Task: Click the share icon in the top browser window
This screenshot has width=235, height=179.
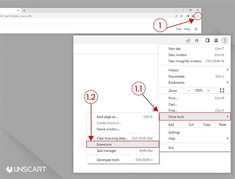Action: (176, 16)
